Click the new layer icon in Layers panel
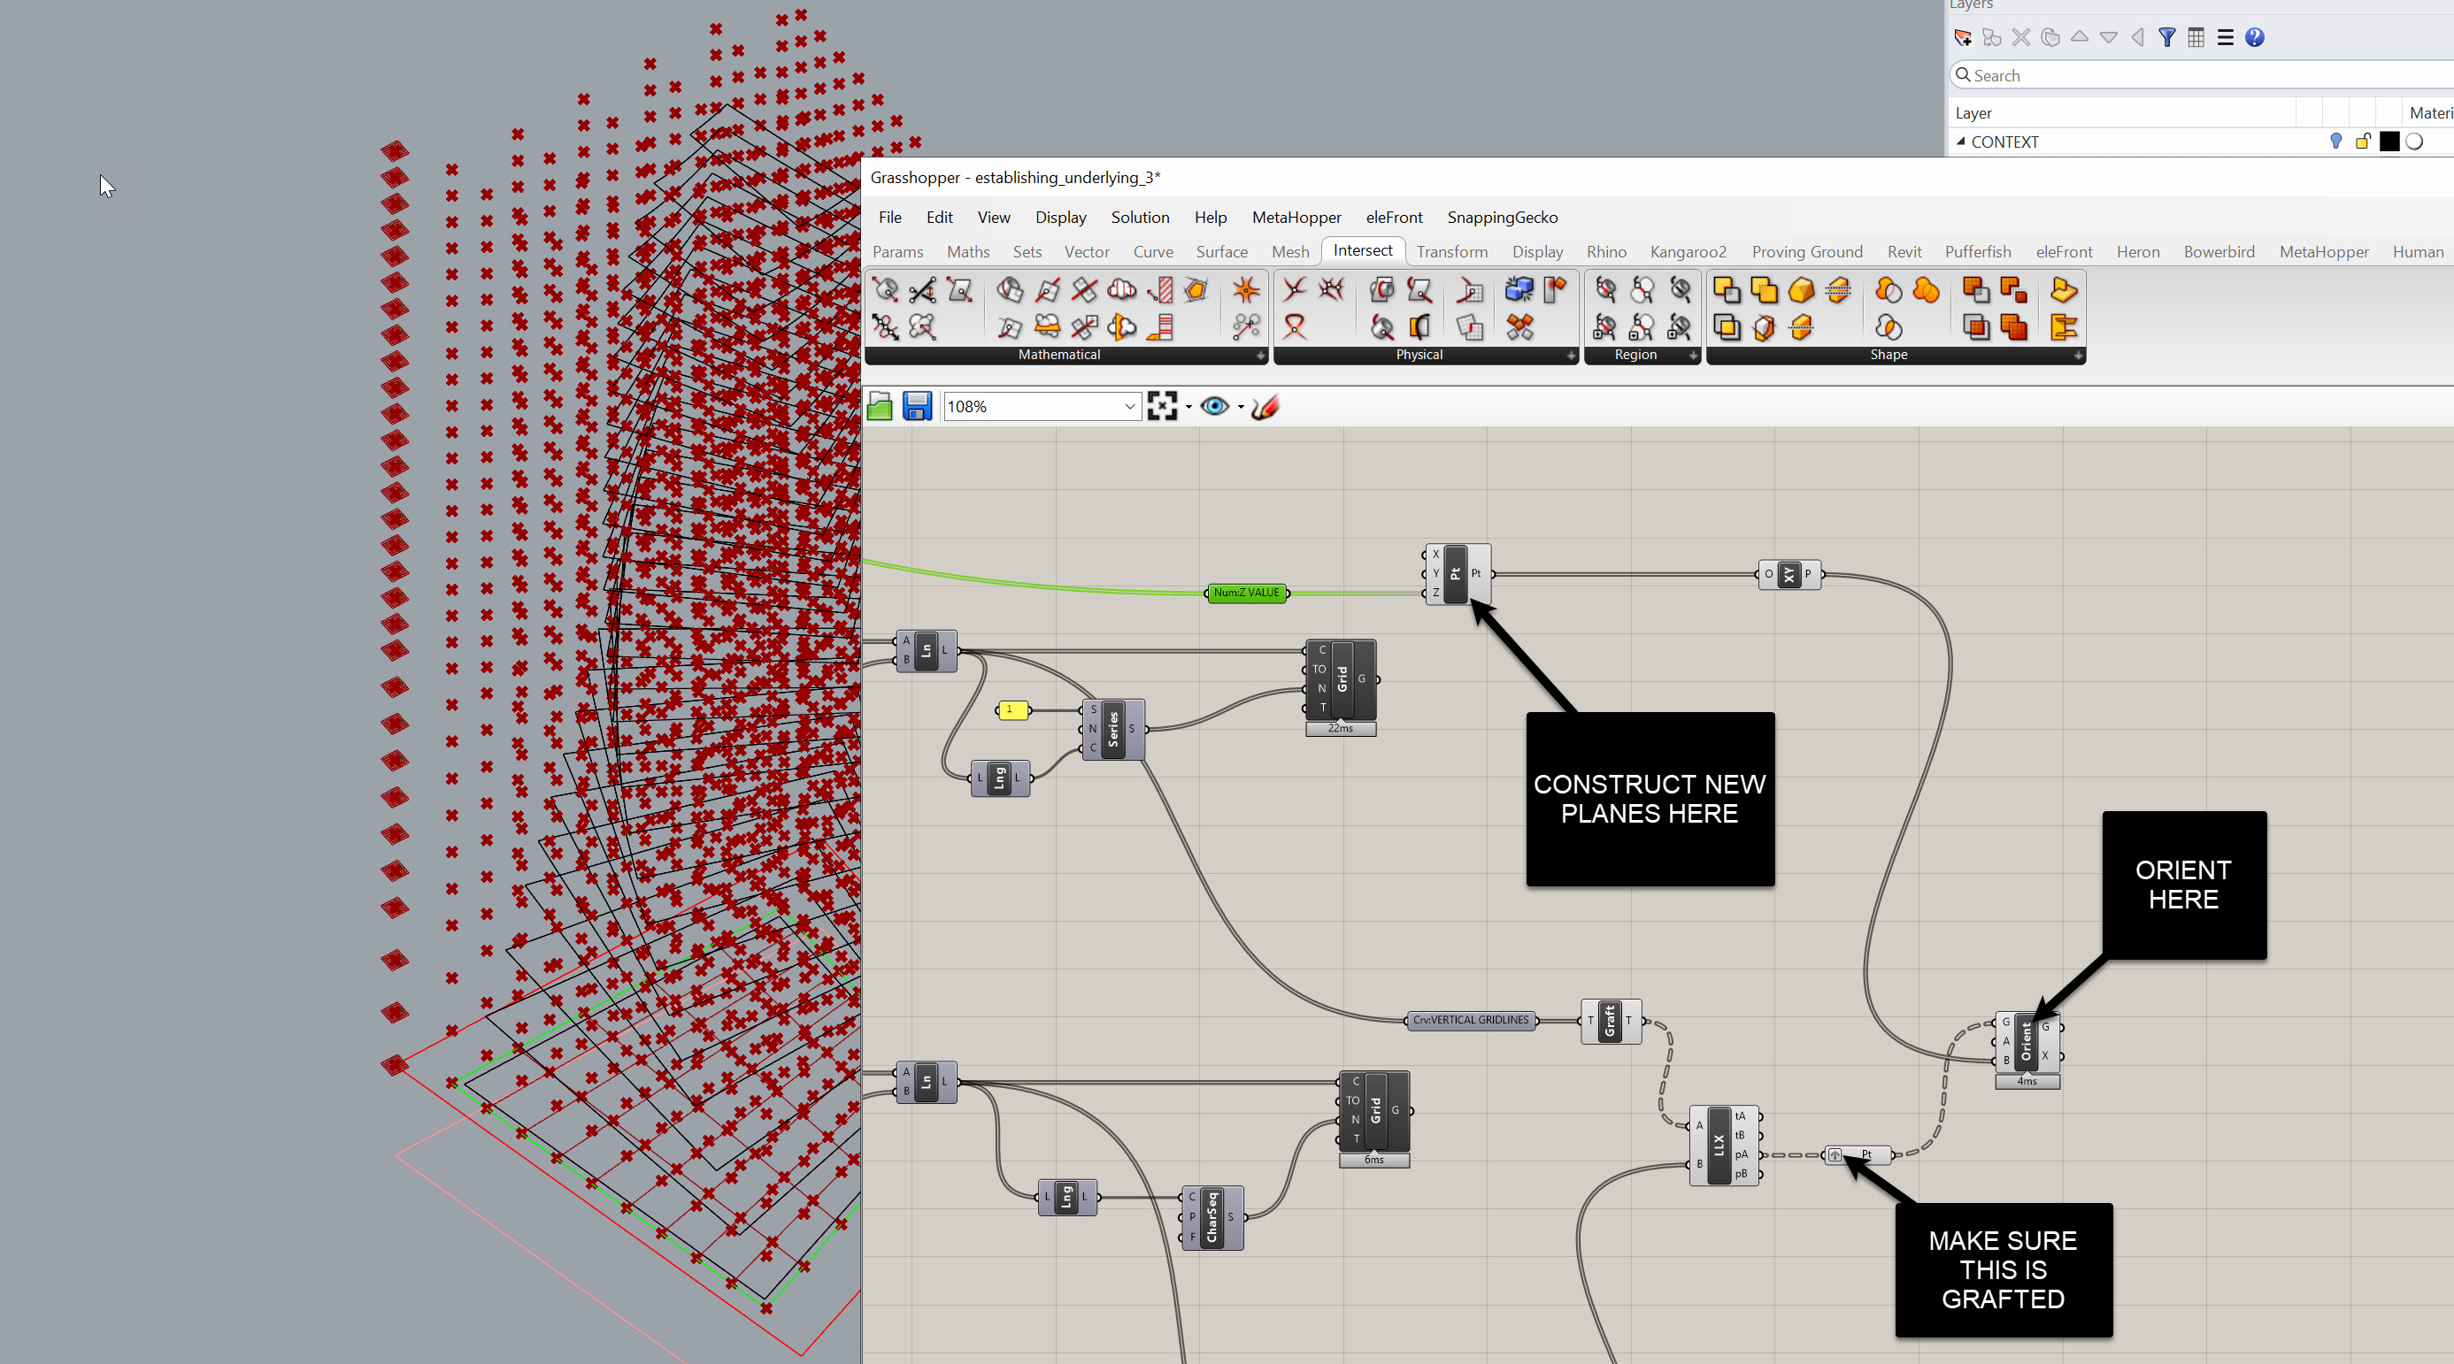Screen dimensions: 2454x1364 click(x=1963, y=37)
